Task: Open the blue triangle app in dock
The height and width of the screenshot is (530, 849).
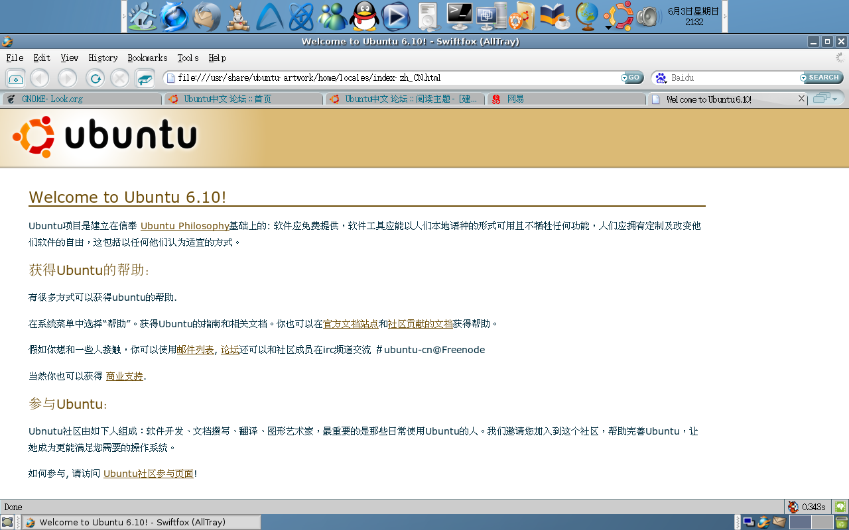Action: pyautogui.click(x=270, y=17)
